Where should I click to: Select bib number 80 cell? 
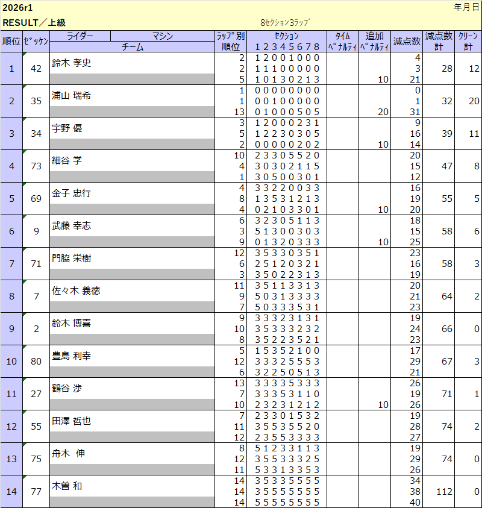tap(36, 362)
